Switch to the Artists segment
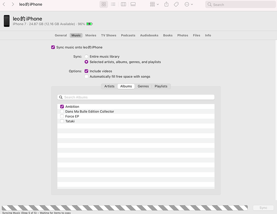 coord(109,86)
